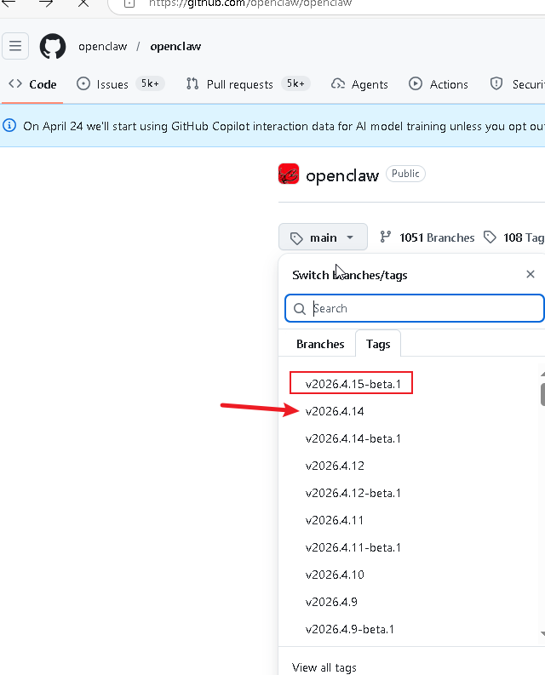The width and height of the screenshot is (545, 675).
Task: Open the hamburger navigation menu
Action: [15, 46]
